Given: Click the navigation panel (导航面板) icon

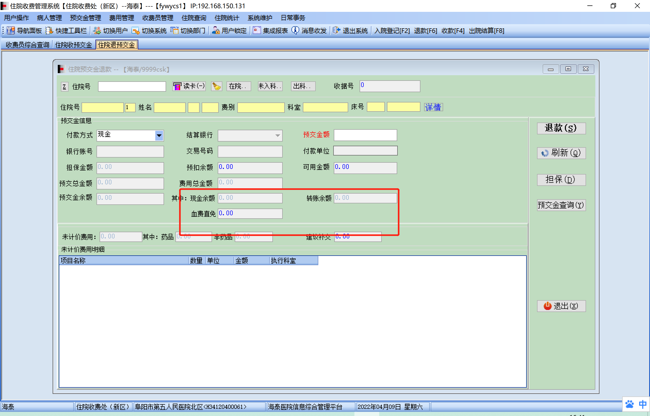Looking at the screenshot, I should tap(11, 31).
